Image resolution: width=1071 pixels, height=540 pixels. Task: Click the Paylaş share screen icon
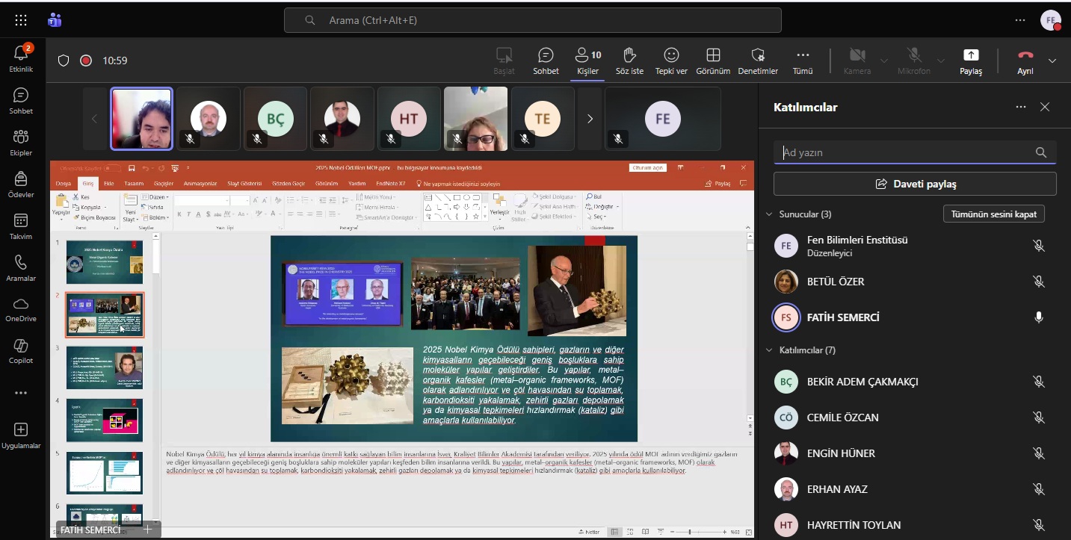971,55
